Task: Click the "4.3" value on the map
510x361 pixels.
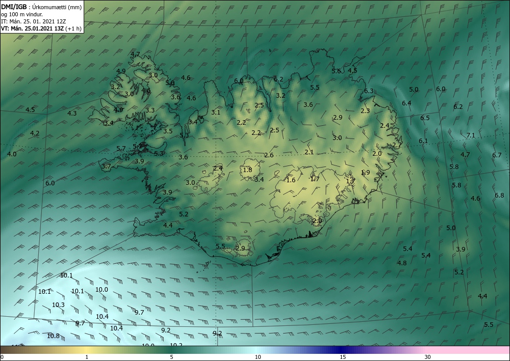Action: tap(72, 114)
